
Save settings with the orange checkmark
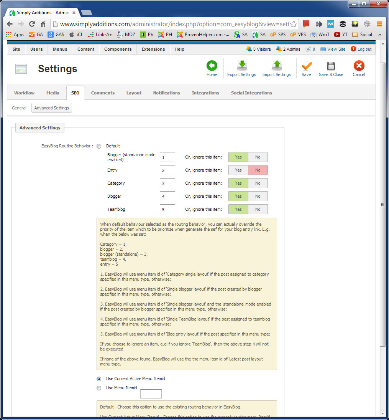[306, 66]
